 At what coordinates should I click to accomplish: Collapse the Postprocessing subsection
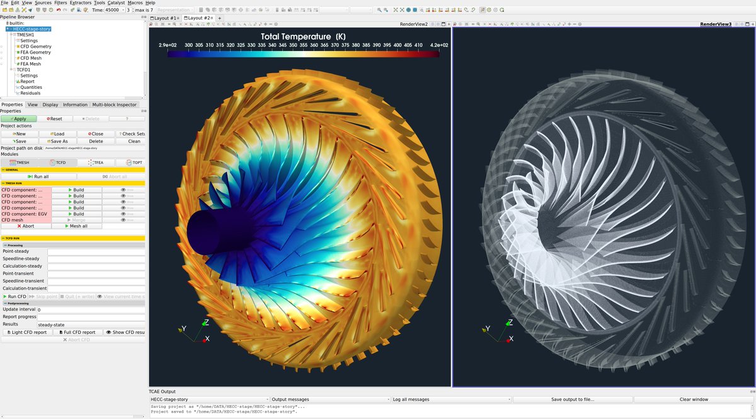click(x=72, y=303)
